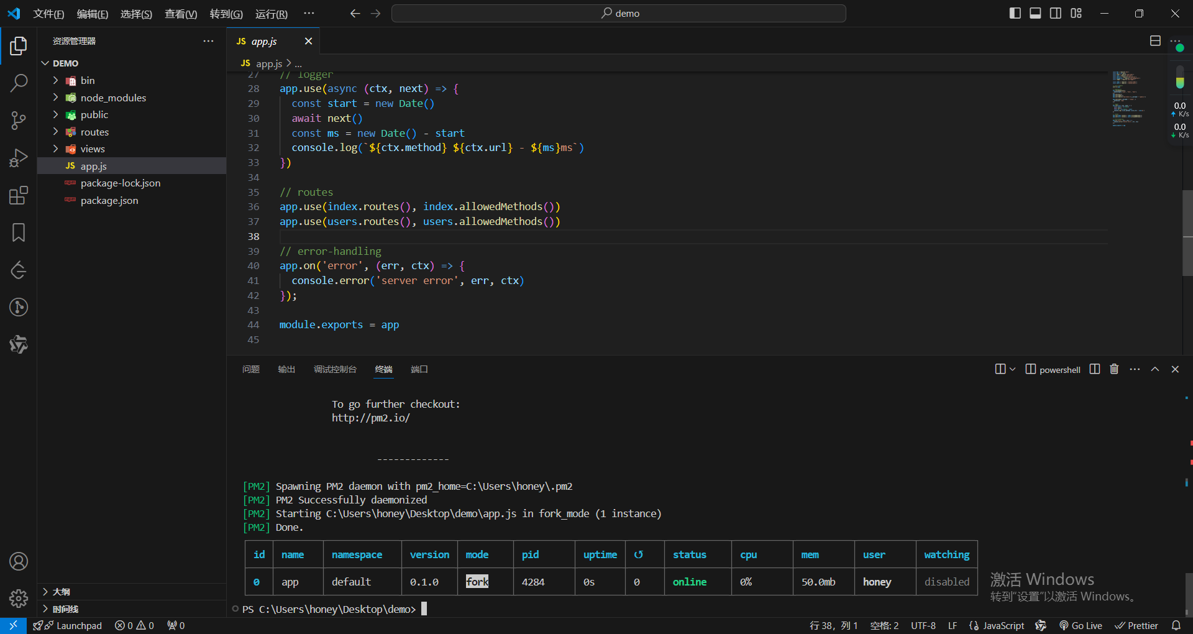Screen dimensions: 1193x634
Task: Switch to the 调试控制台 tab
Action: 335,369
